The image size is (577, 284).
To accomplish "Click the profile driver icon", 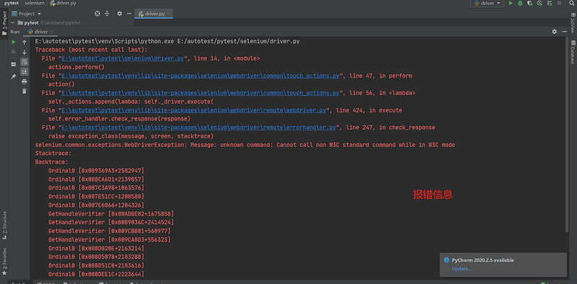I will pyautogui.click(x=539, y=4).
